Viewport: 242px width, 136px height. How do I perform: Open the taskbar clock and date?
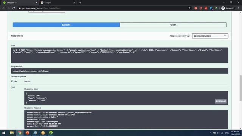point(236,133)
